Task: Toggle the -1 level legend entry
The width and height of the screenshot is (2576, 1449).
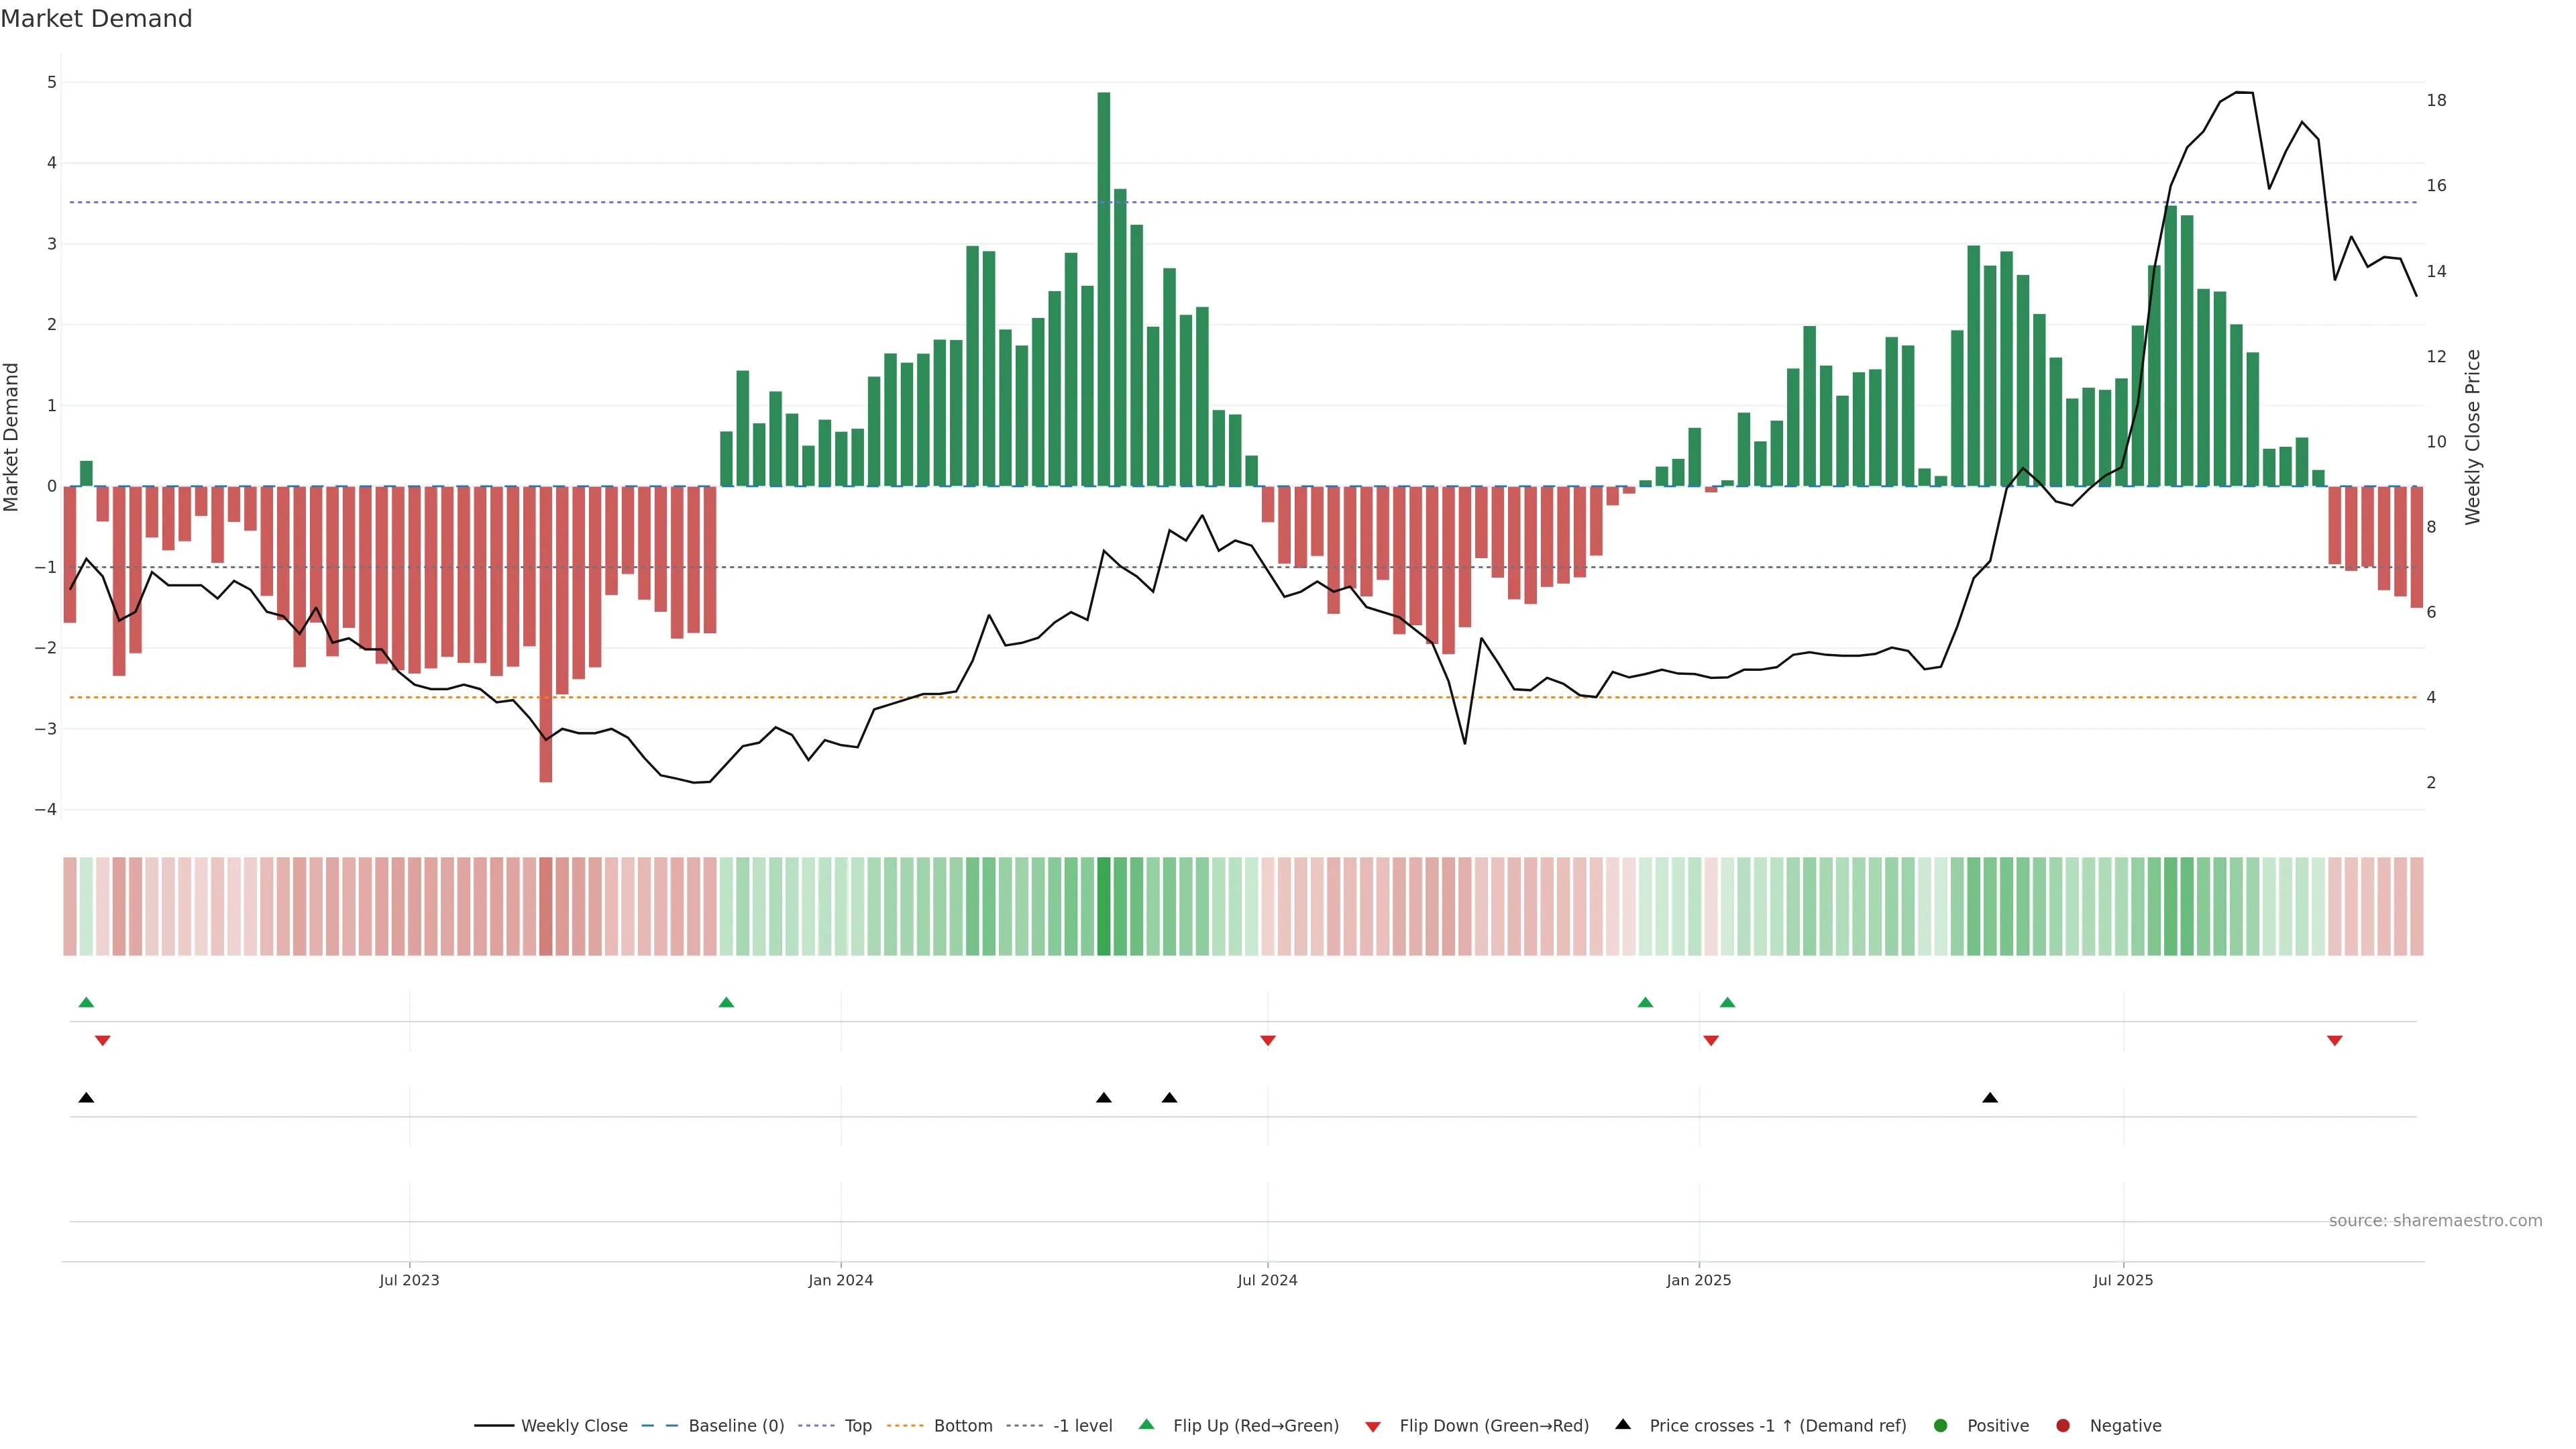Action: click(1082, 1426)
